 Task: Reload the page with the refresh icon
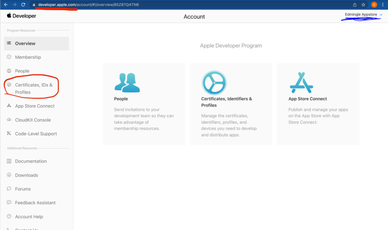point(23,5)
